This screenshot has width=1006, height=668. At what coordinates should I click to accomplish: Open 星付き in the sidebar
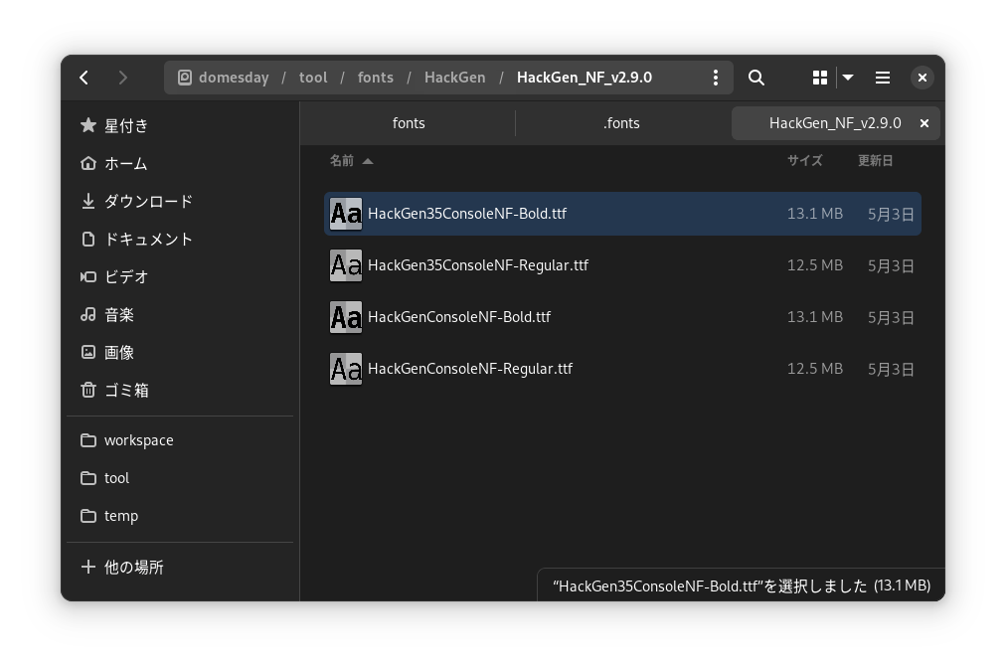click(x=180, y=126)
